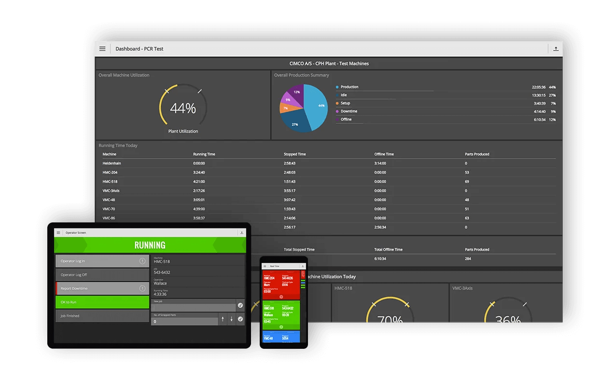This screenshot has width=614, height=385.
Task: Select the Production legend entry
Action: tap(349, 87)
